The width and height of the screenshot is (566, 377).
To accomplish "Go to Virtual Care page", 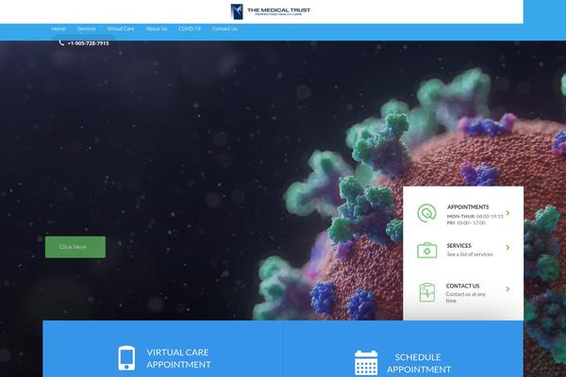I will [121, 28].
